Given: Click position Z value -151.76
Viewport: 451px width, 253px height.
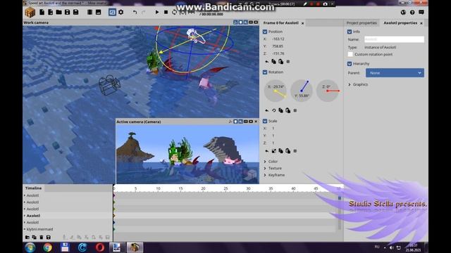Looking at the screenshot, I should (278, 53).
